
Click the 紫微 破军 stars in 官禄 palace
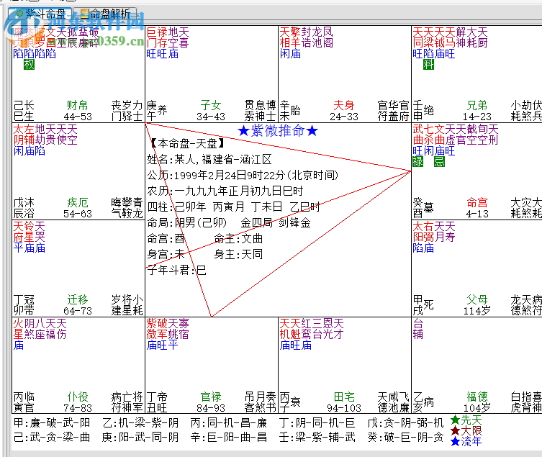(x=157, y=329)
